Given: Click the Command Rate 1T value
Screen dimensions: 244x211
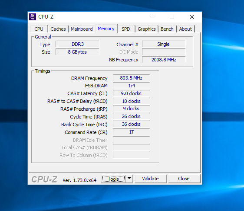Looking at the screenshot, I should (132, 132).
